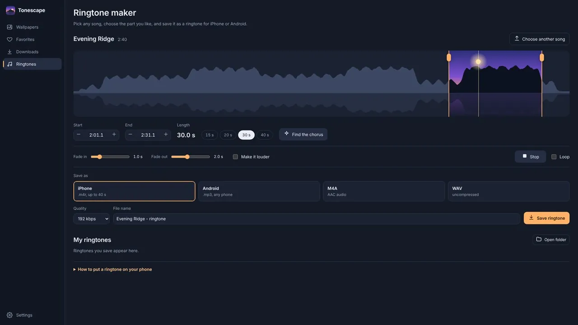Click the 30.0 s length value

tap(186, 135)
